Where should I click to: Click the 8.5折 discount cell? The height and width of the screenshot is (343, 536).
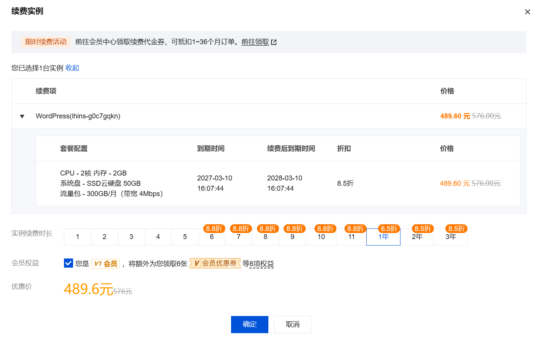345,183
